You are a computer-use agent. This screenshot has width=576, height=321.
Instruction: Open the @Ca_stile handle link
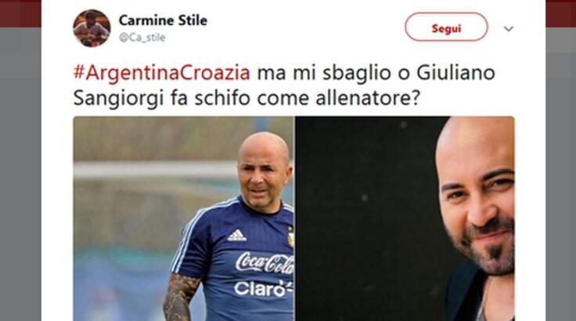point(142,38)
